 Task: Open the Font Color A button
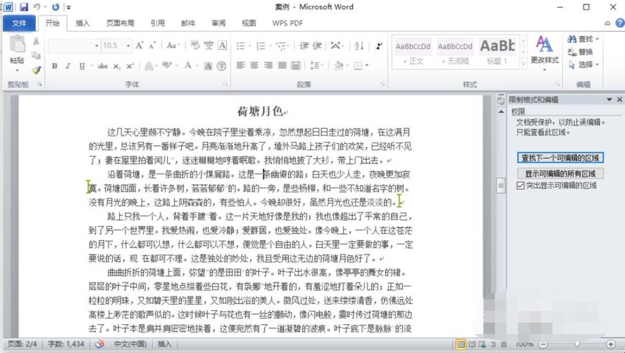point(188,66)
